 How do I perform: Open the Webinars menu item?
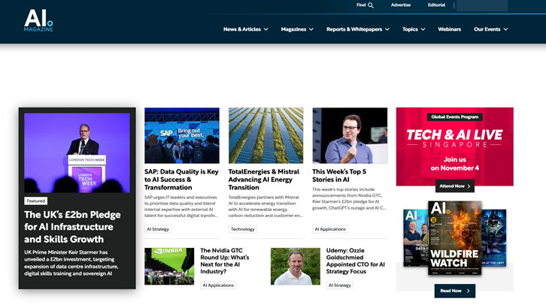click(449, 29)
